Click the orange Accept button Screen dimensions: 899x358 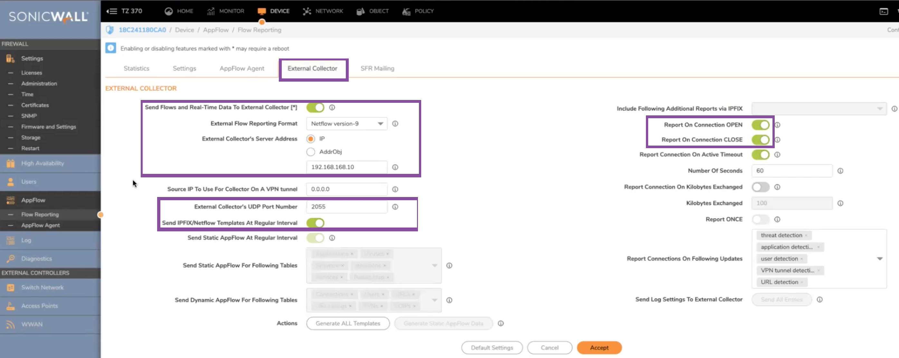tap(599, 348)
